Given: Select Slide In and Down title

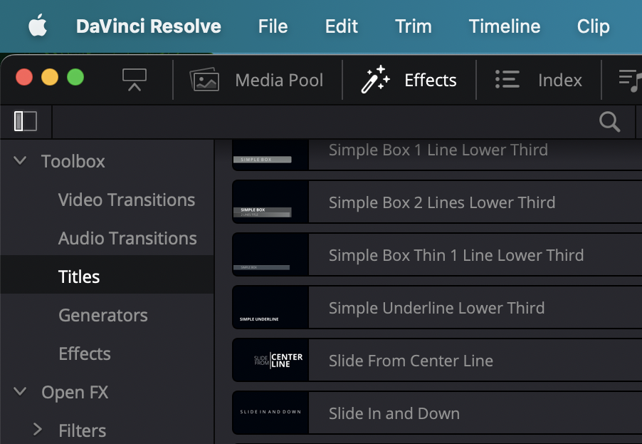Looking at the screenshot, I should 394,413.
